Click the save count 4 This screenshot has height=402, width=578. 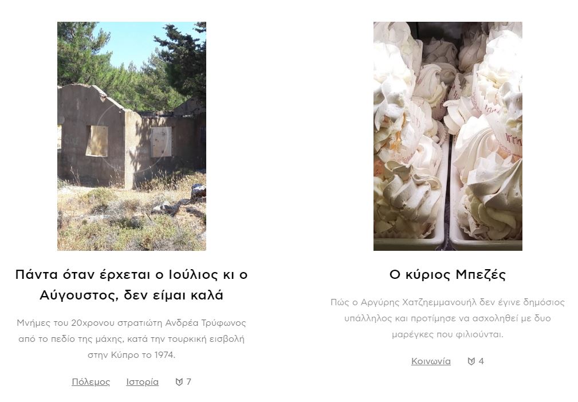tap(481, 361)
